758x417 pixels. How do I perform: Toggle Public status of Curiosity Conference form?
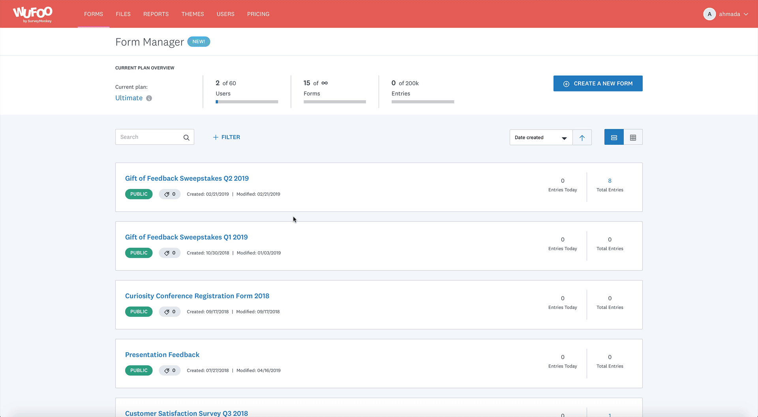139,312
